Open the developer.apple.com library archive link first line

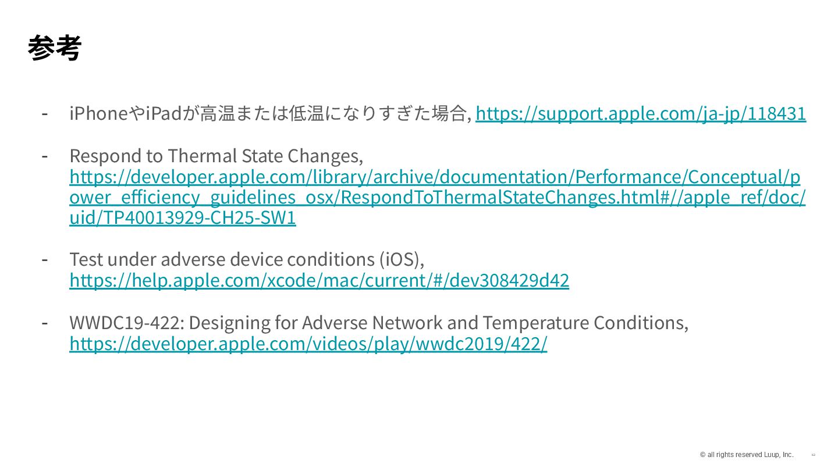434,177
